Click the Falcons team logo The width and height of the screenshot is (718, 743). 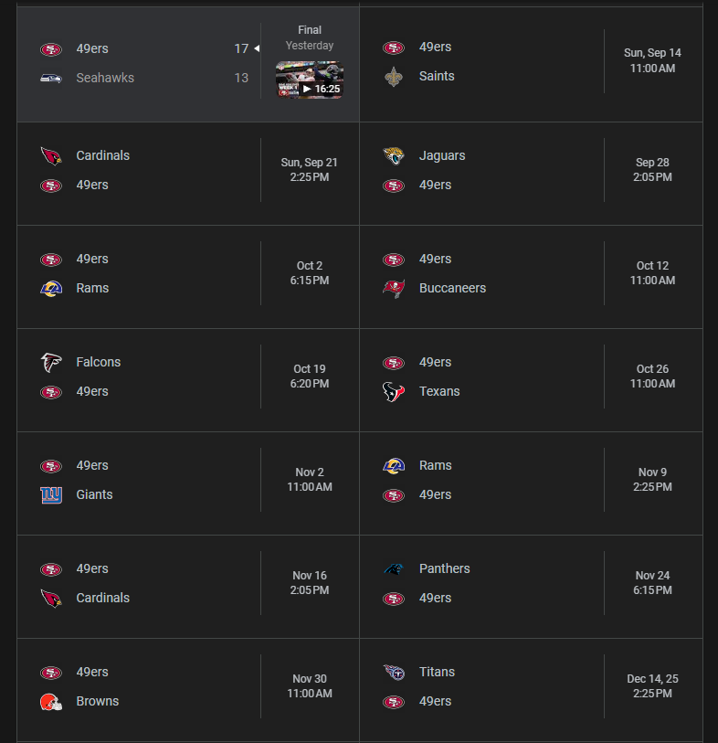pos(51,363)
